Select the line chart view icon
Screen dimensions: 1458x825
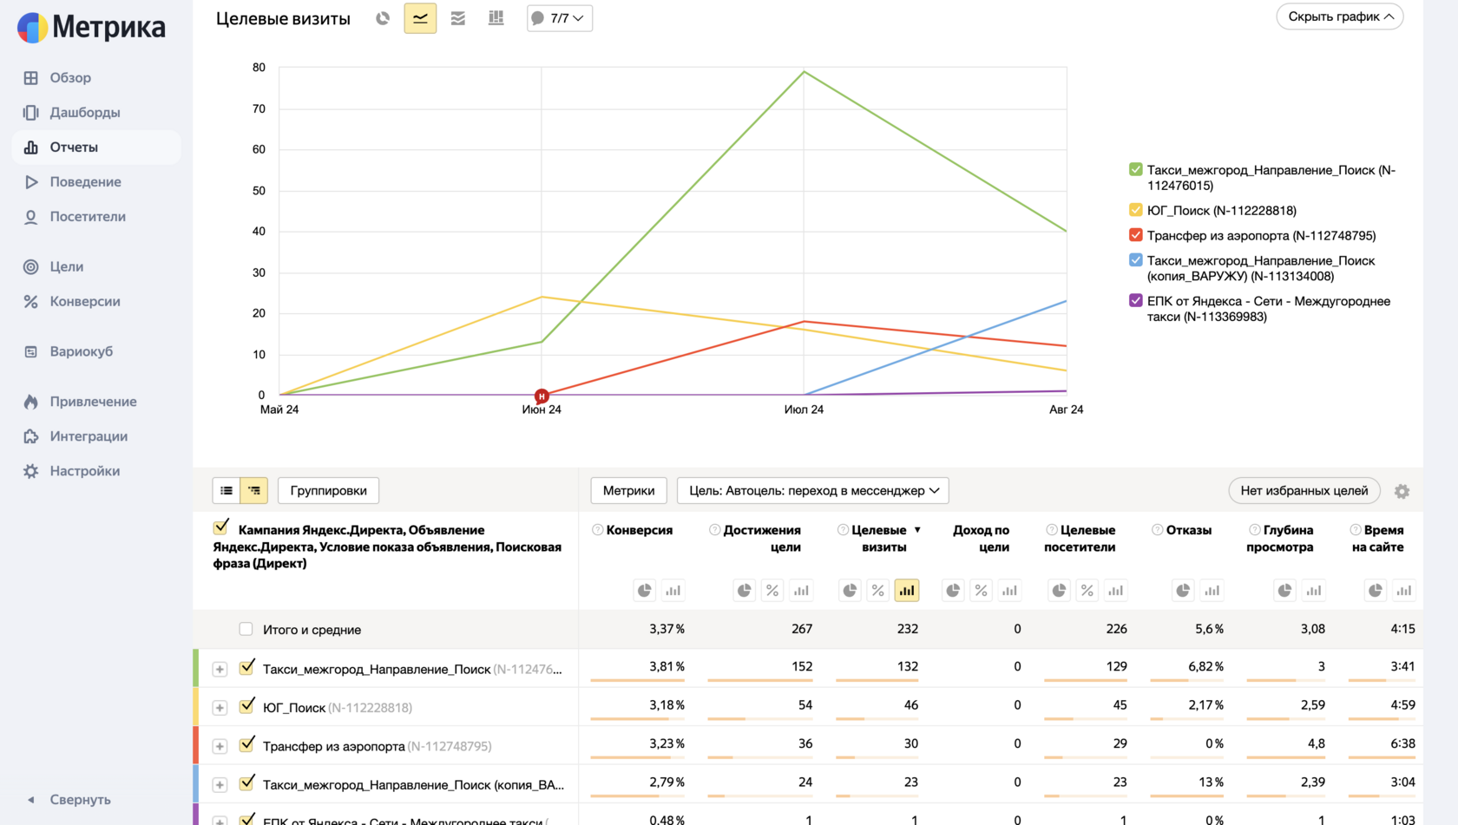tap(420, 18)
